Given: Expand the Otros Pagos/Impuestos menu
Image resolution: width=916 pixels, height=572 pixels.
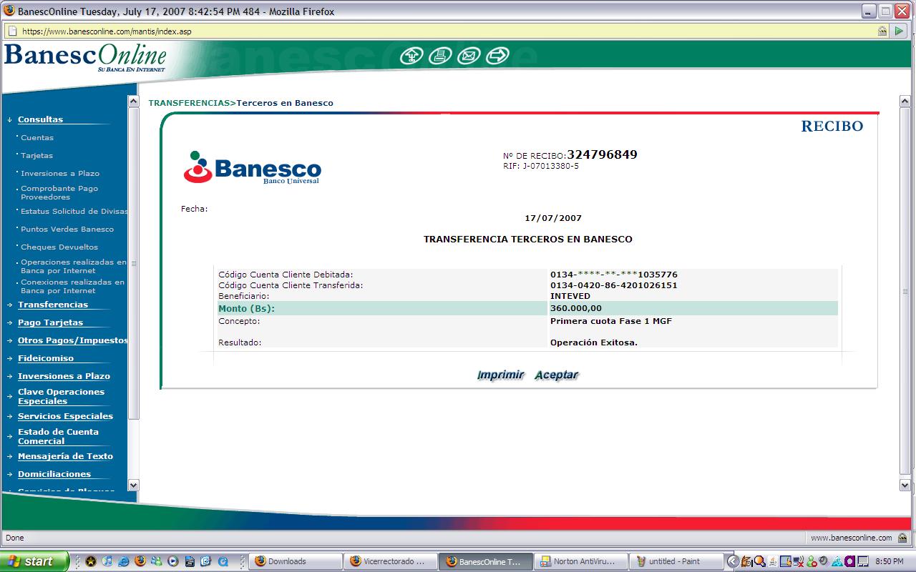Looking at the screenshot, I should pos(73,340).
